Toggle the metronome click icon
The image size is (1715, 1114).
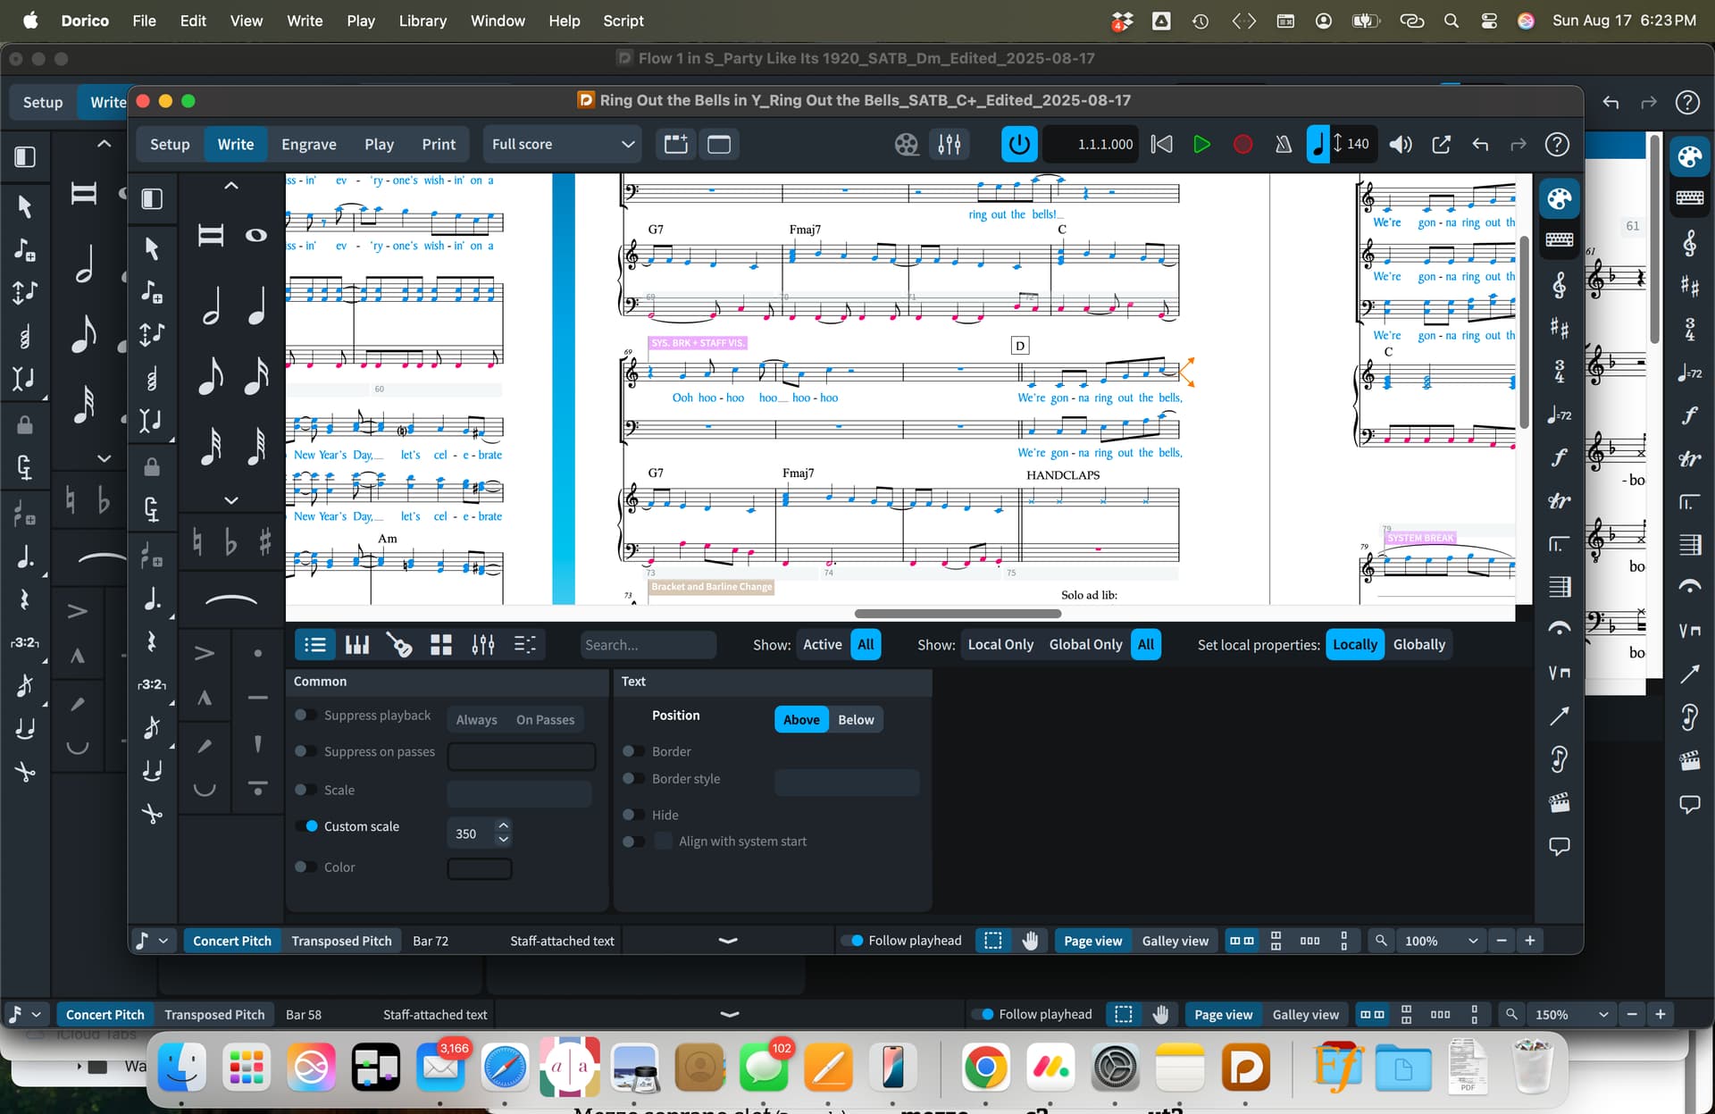(x=1283, y=144)
